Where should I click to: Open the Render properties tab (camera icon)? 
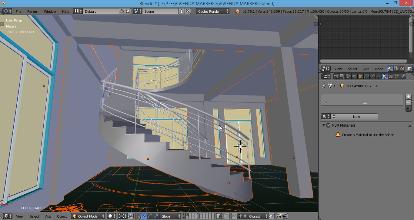[x=336, y=76]
